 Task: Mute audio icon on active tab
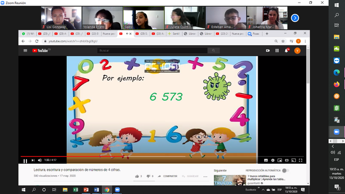(x=127, y=33)
